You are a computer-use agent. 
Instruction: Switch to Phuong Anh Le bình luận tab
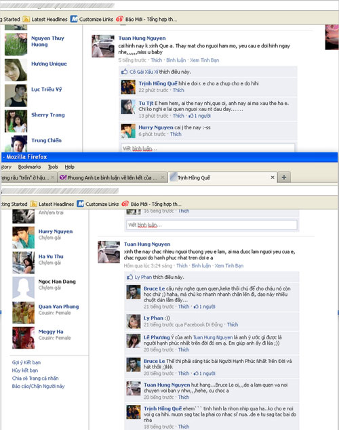pos(112,177)
